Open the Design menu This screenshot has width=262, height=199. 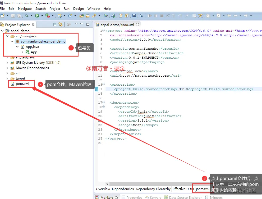(x=78, y=9)
